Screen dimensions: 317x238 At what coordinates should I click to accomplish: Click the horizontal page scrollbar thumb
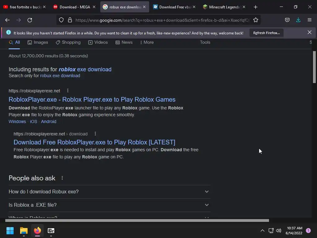click(x=137, y=220)
